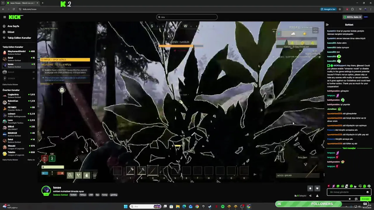Open a new browser tab
374x210 pixels.
[43, 3]
